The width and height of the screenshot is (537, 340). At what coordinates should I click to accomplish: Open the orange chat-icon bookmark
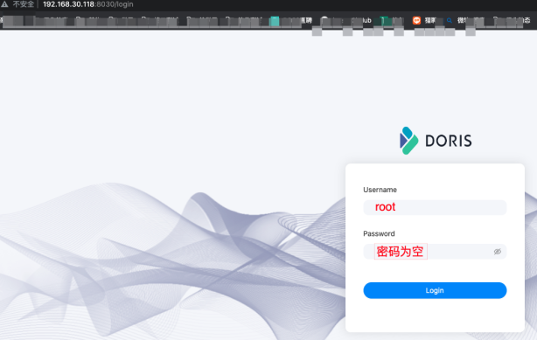coord(416,21)
